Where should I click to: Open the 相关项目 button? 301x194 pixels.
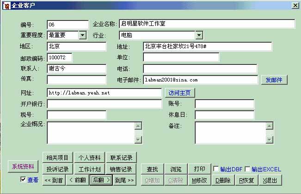58,157
